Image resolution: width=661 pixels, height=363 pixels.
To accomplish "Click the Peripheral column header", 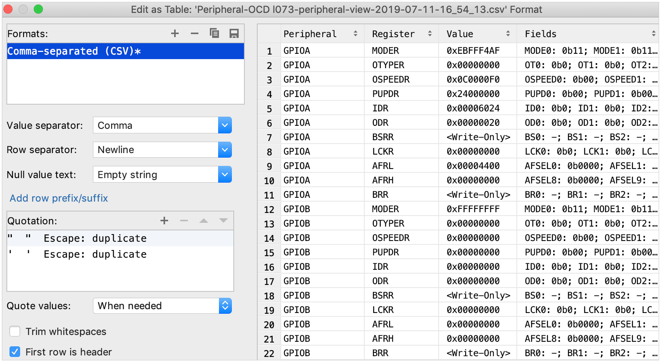I will coord(310,34).
